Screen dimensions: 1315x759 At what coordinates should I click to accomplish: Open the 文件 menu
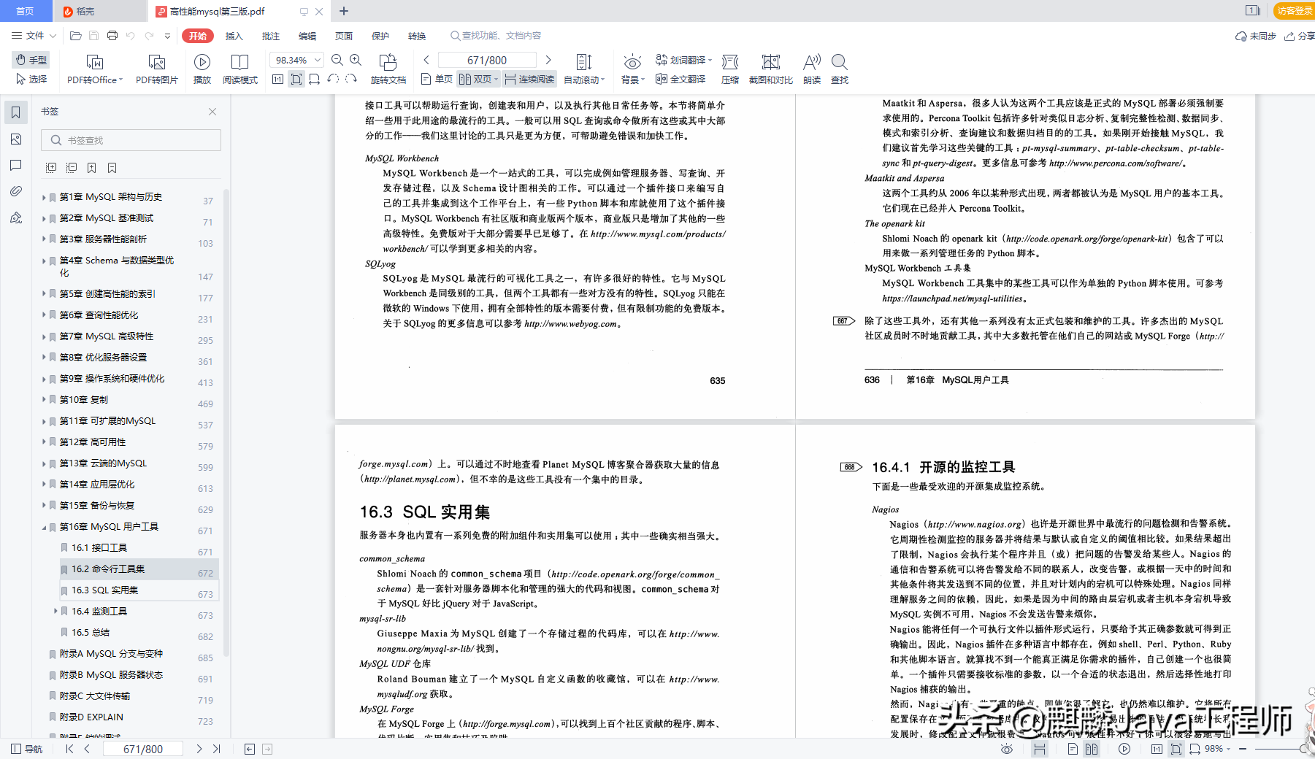click(34, 36)
